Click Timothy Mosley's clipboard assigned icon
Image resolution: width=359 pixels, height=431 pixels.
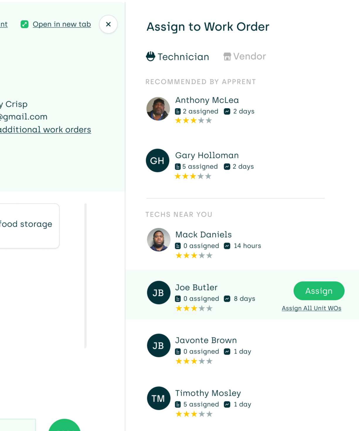click(x=178, y=404)
